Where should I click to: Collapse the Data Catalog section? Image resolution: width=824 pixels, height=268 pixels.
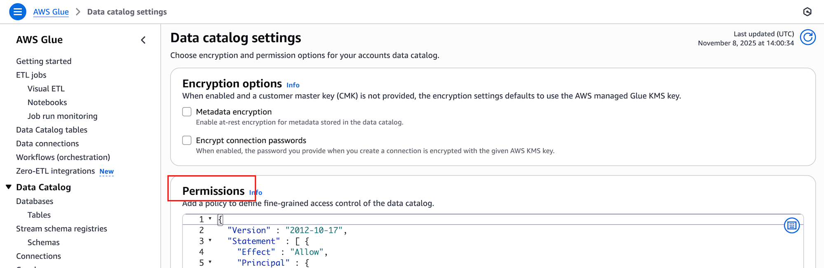point(9,187)
